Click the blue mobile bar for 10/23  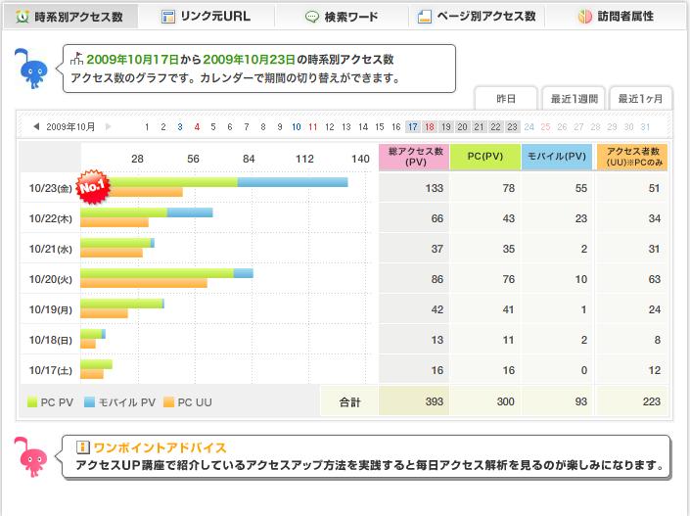293,182
